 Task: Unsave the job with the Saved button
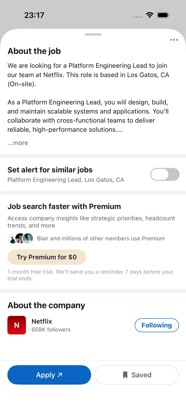click(x=137, y=375)
